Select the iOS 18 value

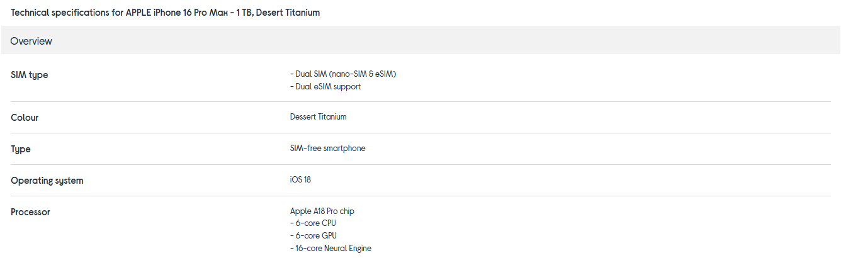[x=300, y=180]
